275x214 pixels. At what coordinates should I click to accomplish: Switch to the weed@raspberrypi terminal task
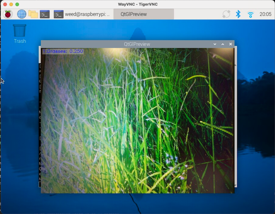pyautogui.click(x=82, y=14)
